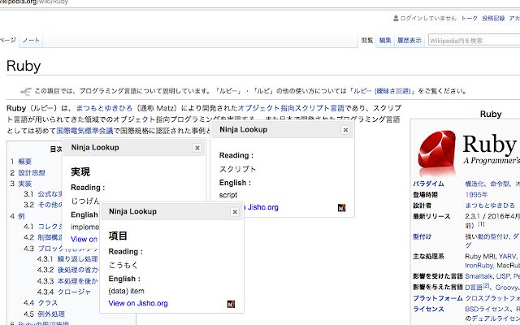Click the 実現 headword in Ninja Lookup
The image size is (520, 325).
80,171
